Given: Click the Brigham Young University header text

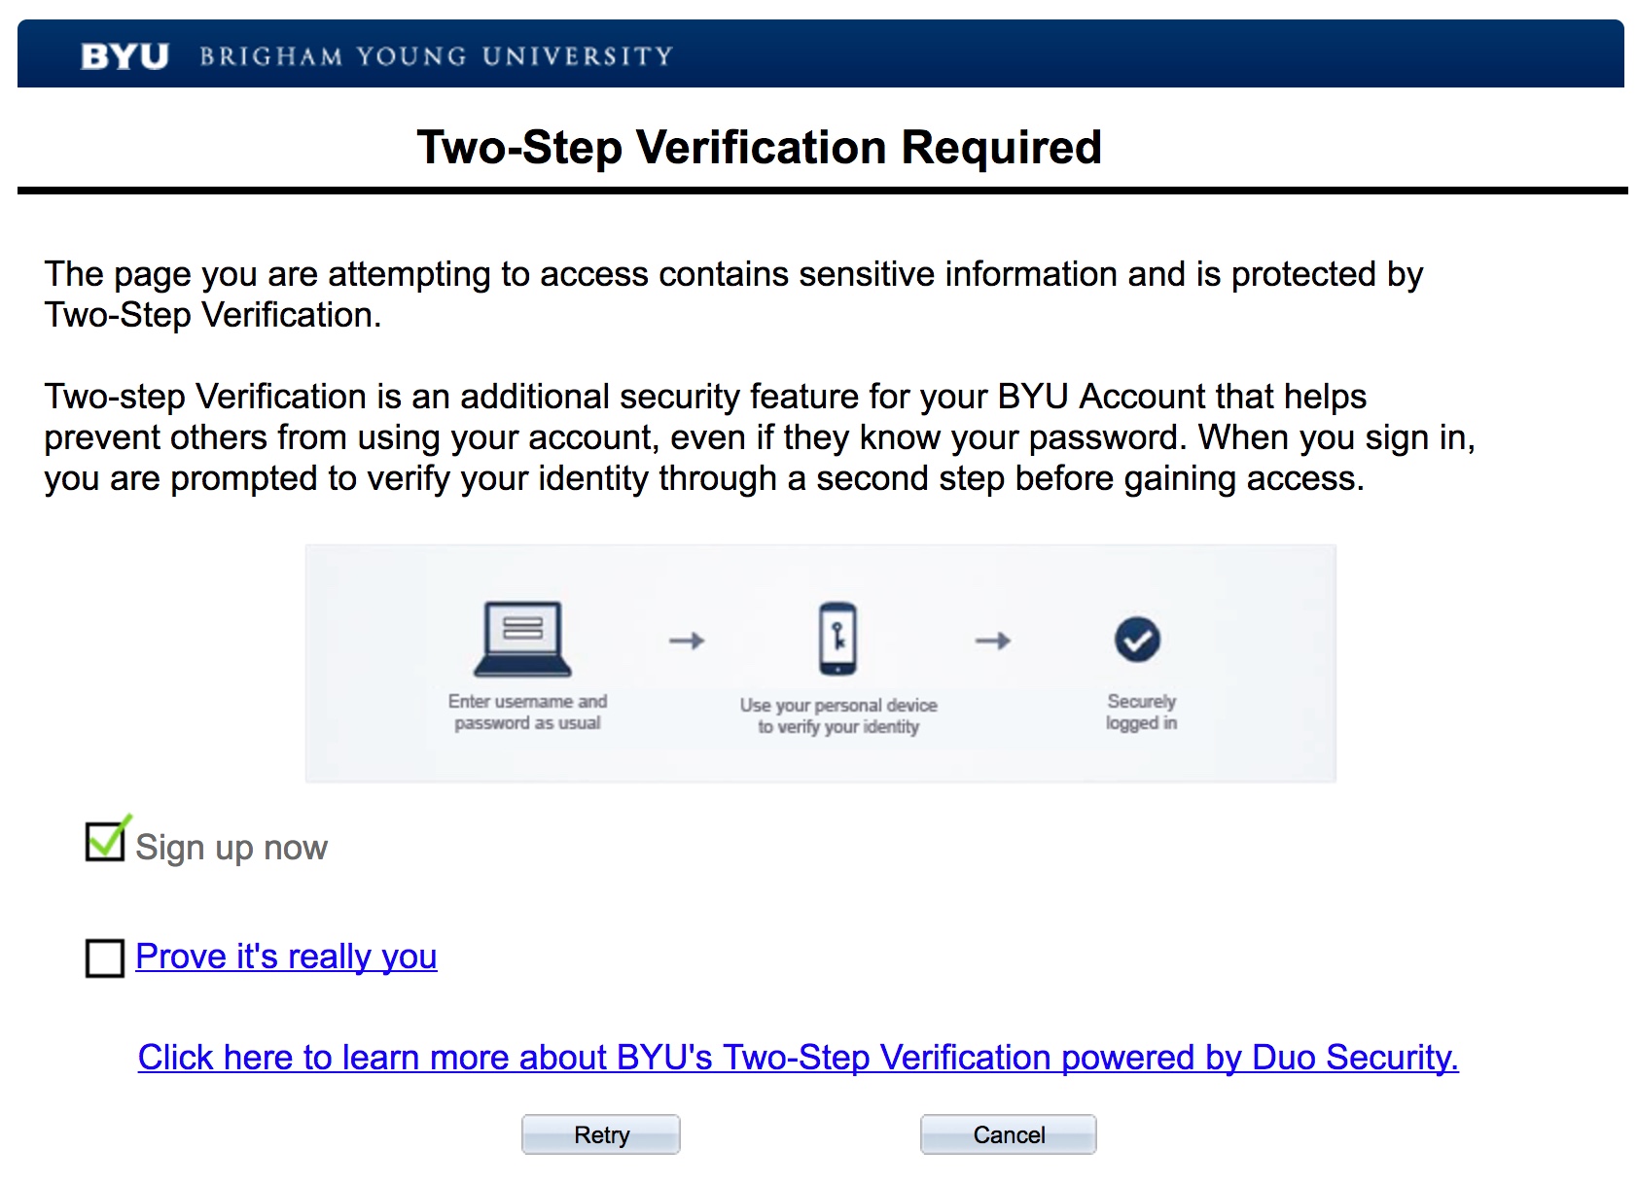Looking at the screenshot, I should click(x=437, y=56).
